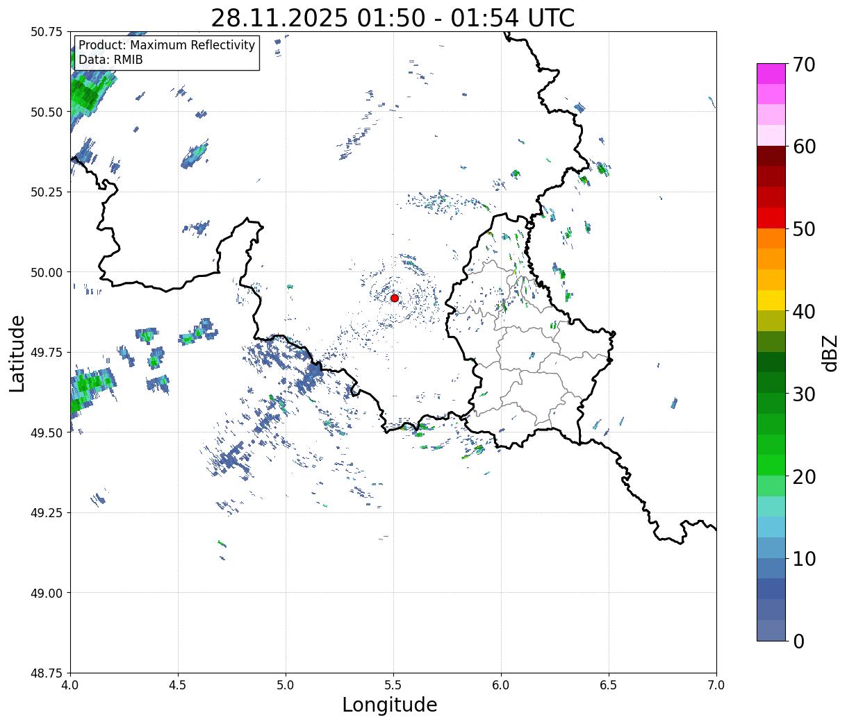Click the 'Longitude' axis label

tap(390, 705)
